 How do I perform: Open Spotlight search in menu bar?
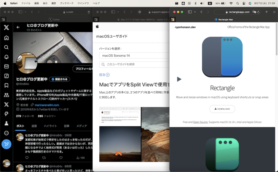click(238, 3)
